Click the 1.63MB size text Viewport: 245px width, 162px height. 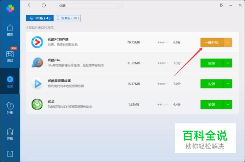pos(133,105)
